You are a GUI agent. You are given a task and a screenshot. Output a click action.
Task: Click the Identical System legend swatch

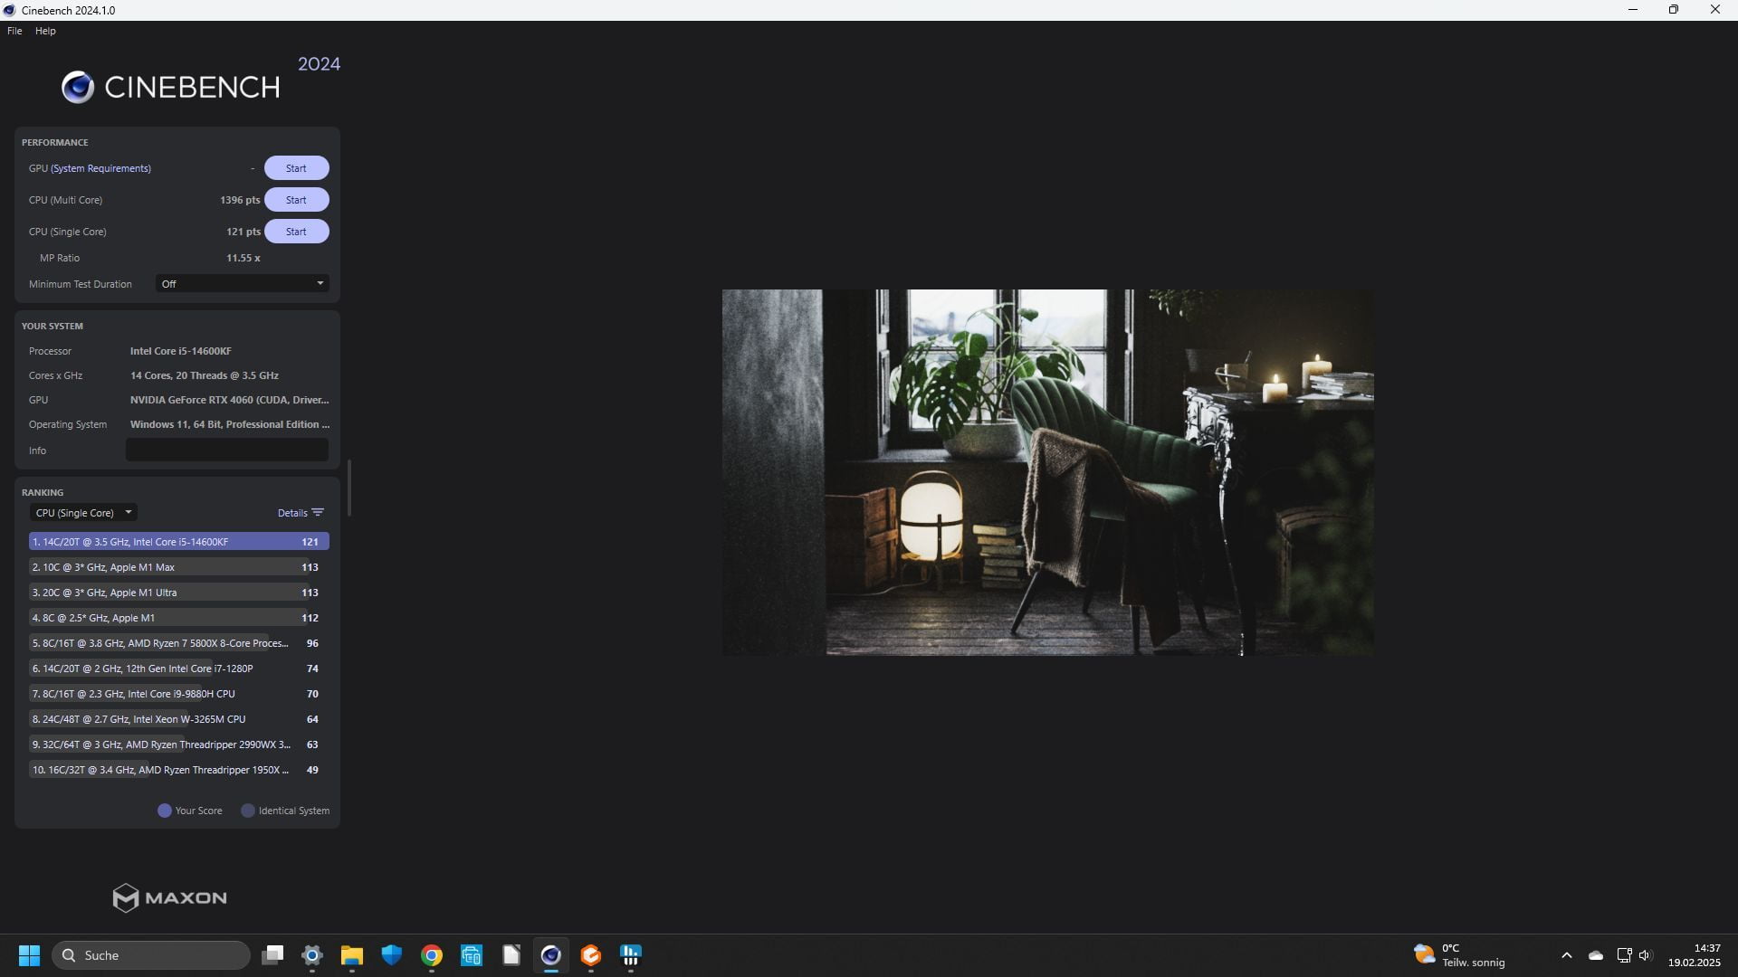pos(248,811)
